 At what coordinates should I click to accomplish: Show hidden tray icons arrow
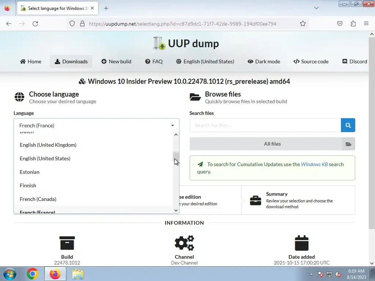point(311,274)
